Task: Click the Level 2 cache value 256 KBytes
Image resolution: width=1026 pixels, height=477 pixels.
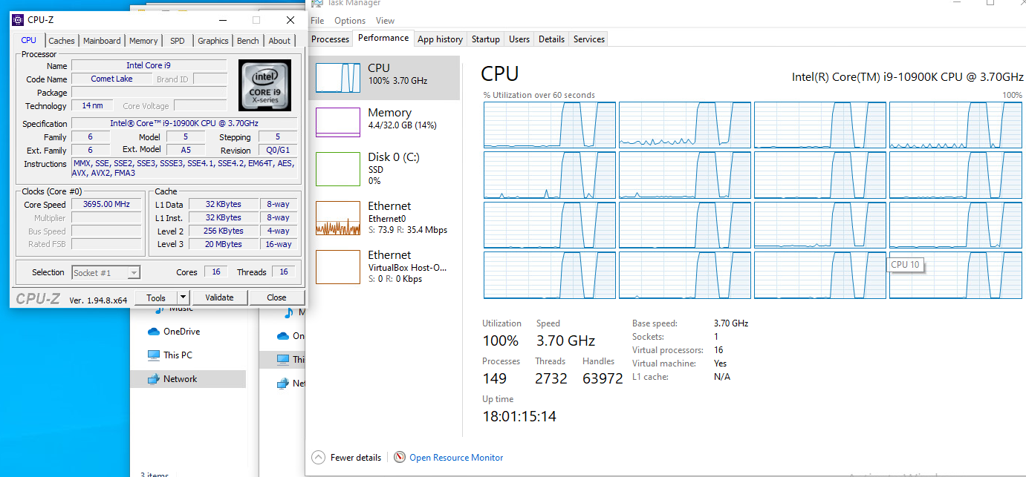Action: click(x=223, y=231)
